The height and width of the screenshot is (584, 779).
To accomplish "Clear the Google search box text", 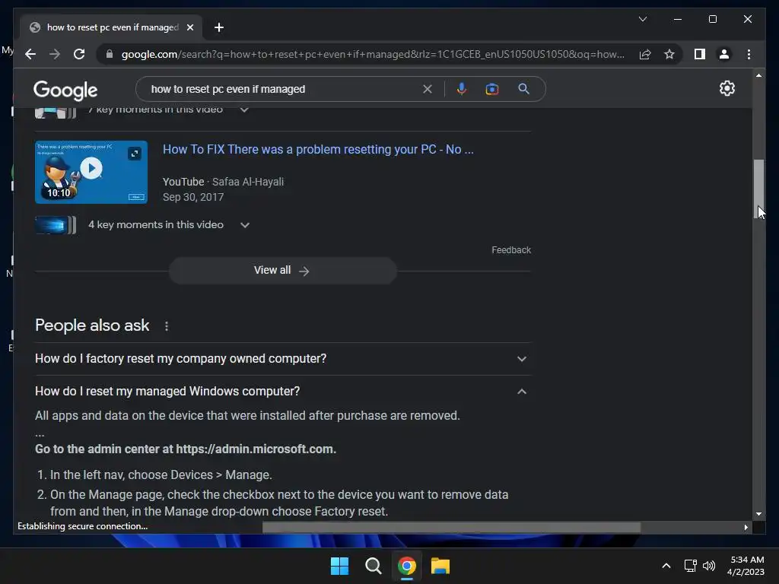I will click(x=428, y=89).
